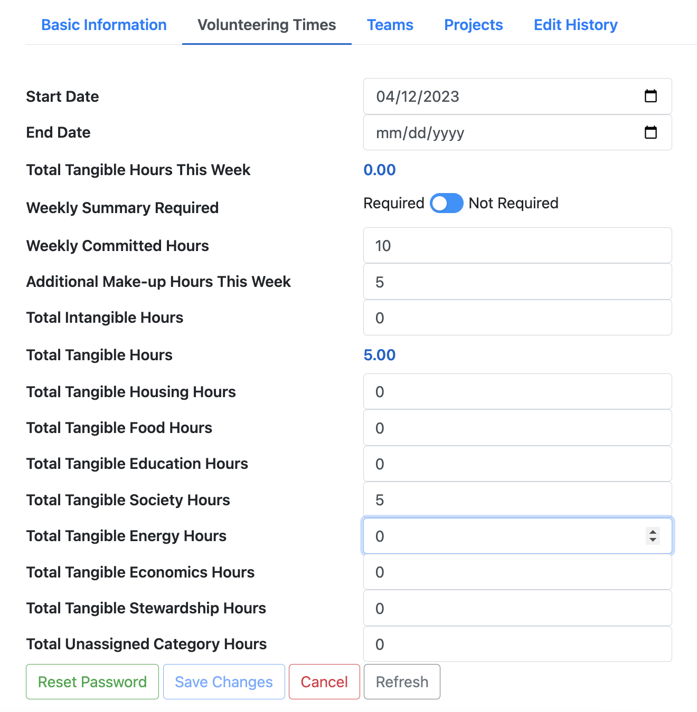Focus the Weekly Committed Hours field
This screenshot has height=712, width=697.
coord(517,245)
